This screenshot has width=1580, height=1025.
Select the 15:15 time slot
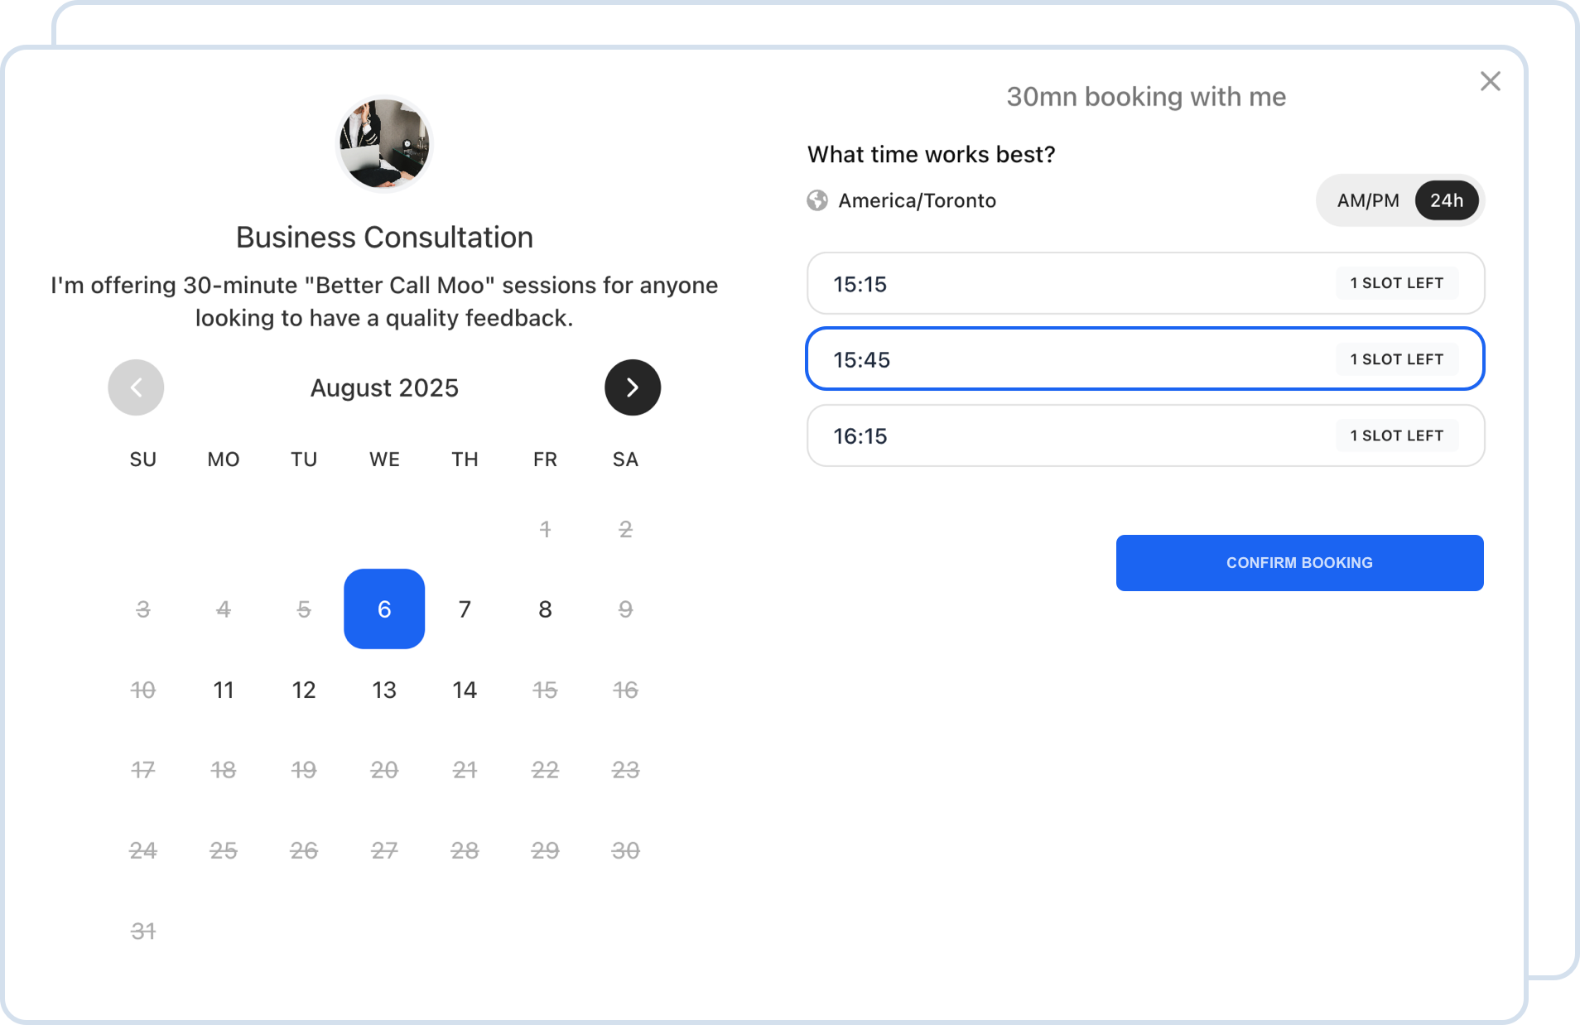1144,283
